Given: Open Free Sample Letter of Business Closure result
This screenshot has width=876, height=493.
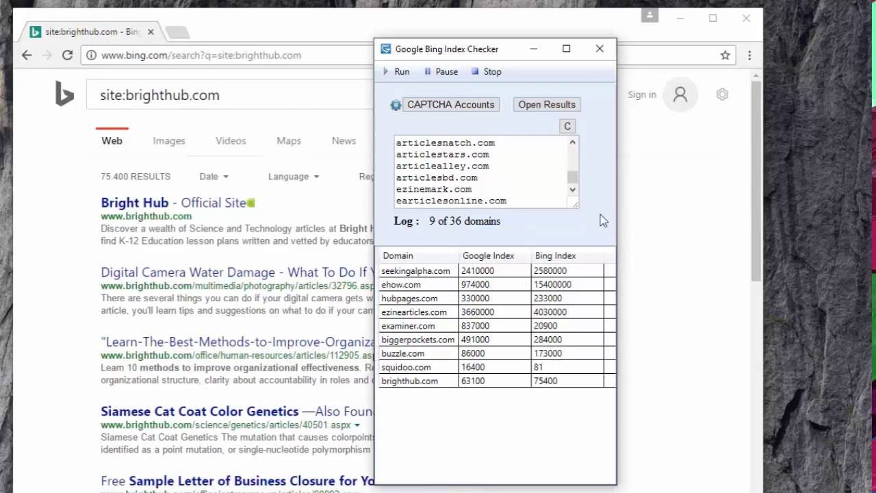Looking at the screenshot, I should tap(237, 481).
